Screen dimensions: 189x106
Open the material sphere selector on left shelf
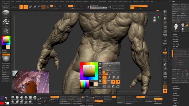pos(6,60)
